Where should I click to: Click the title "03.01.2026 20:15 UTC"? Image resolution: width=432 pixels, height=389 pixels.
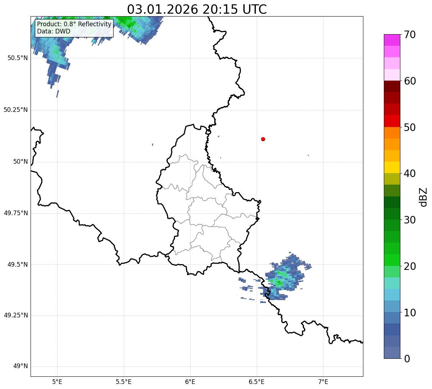[x=197, y=9]
